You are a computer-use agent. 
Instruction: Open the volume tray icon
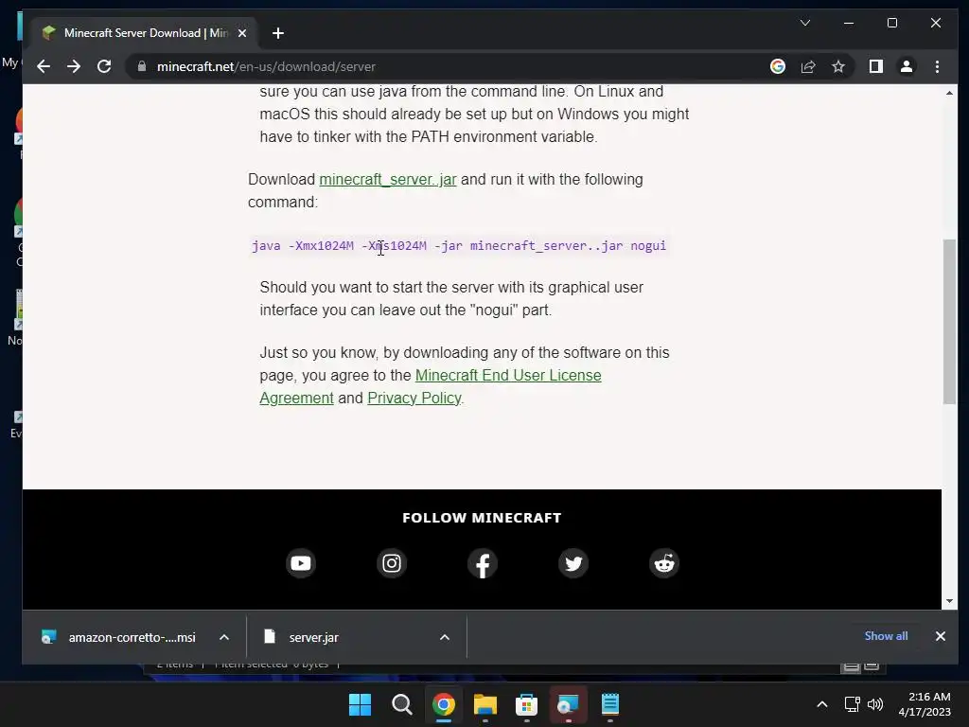pos(875,704)
